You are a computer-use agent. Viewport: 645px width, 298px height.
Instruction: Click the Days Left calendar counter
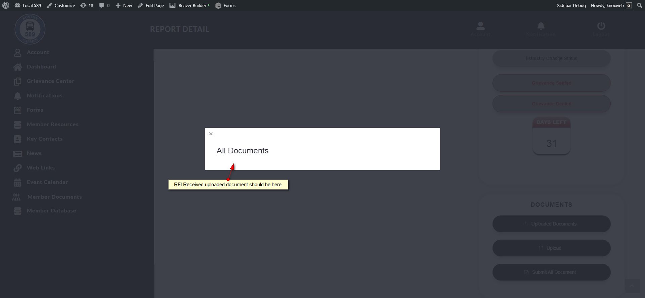(552, 136)
